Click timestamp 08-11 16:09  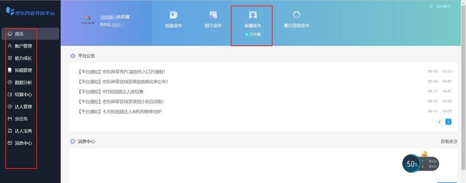click(439, 111)
